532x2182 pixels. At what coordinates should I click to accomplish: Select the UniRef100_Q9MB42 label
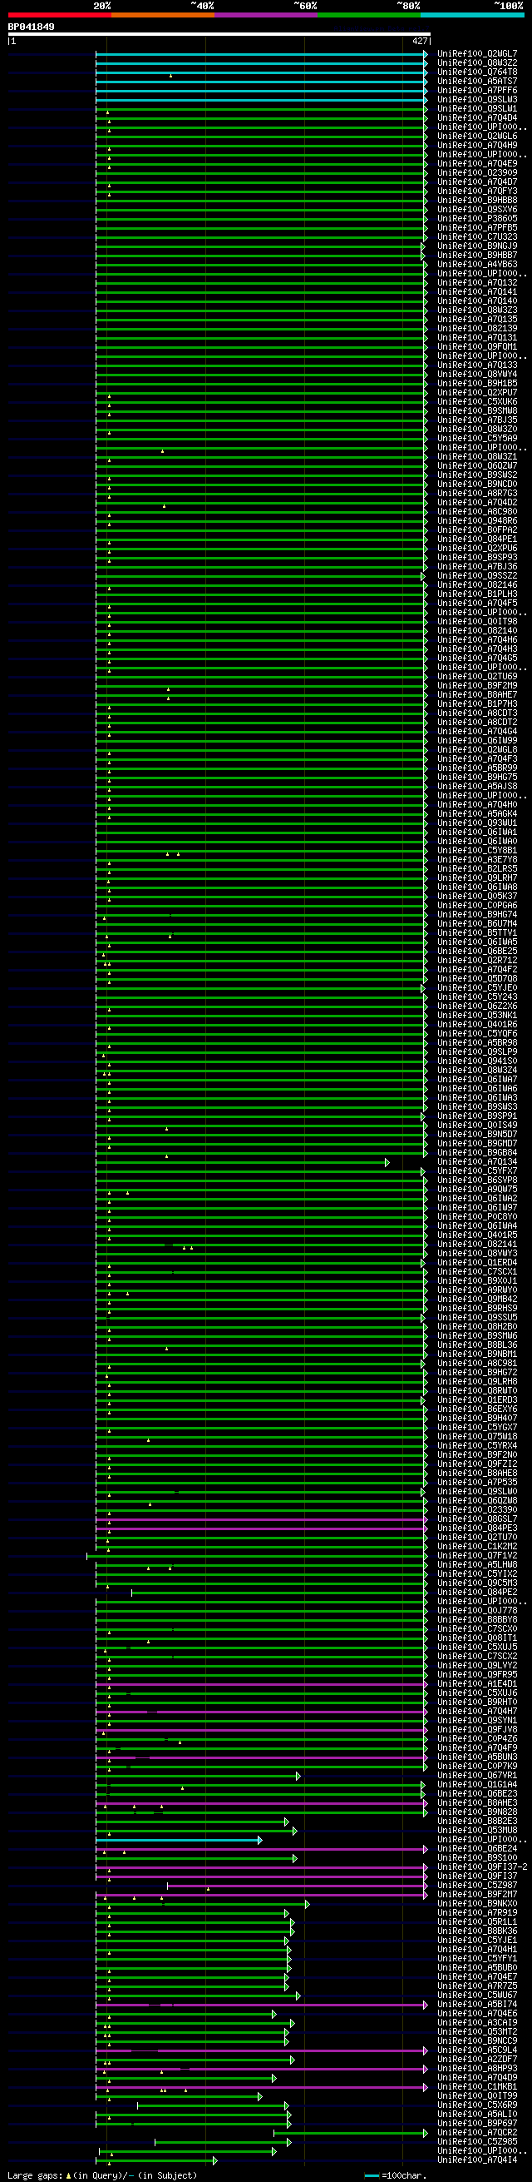pyautogui.click(x=477, y=1300)
